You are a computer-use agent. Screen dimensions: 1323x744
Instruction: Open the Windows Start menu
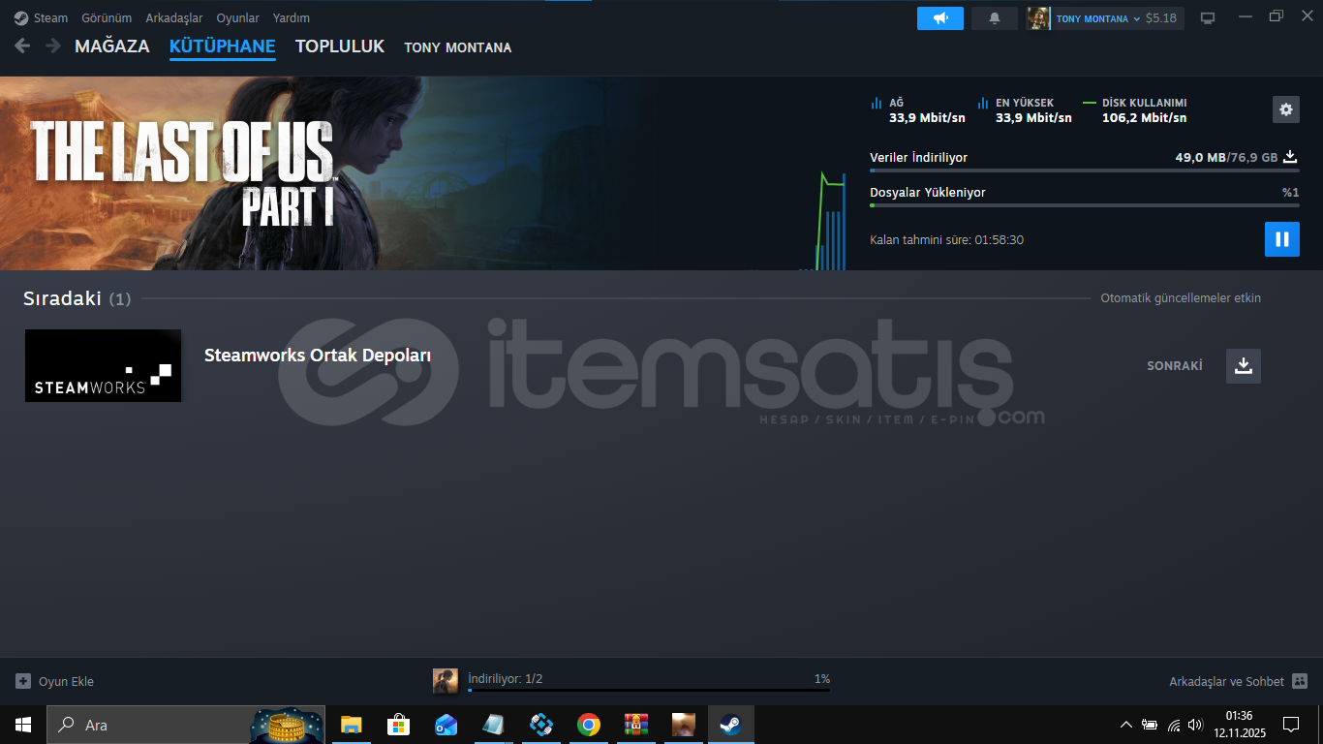[x=22, y=725]
